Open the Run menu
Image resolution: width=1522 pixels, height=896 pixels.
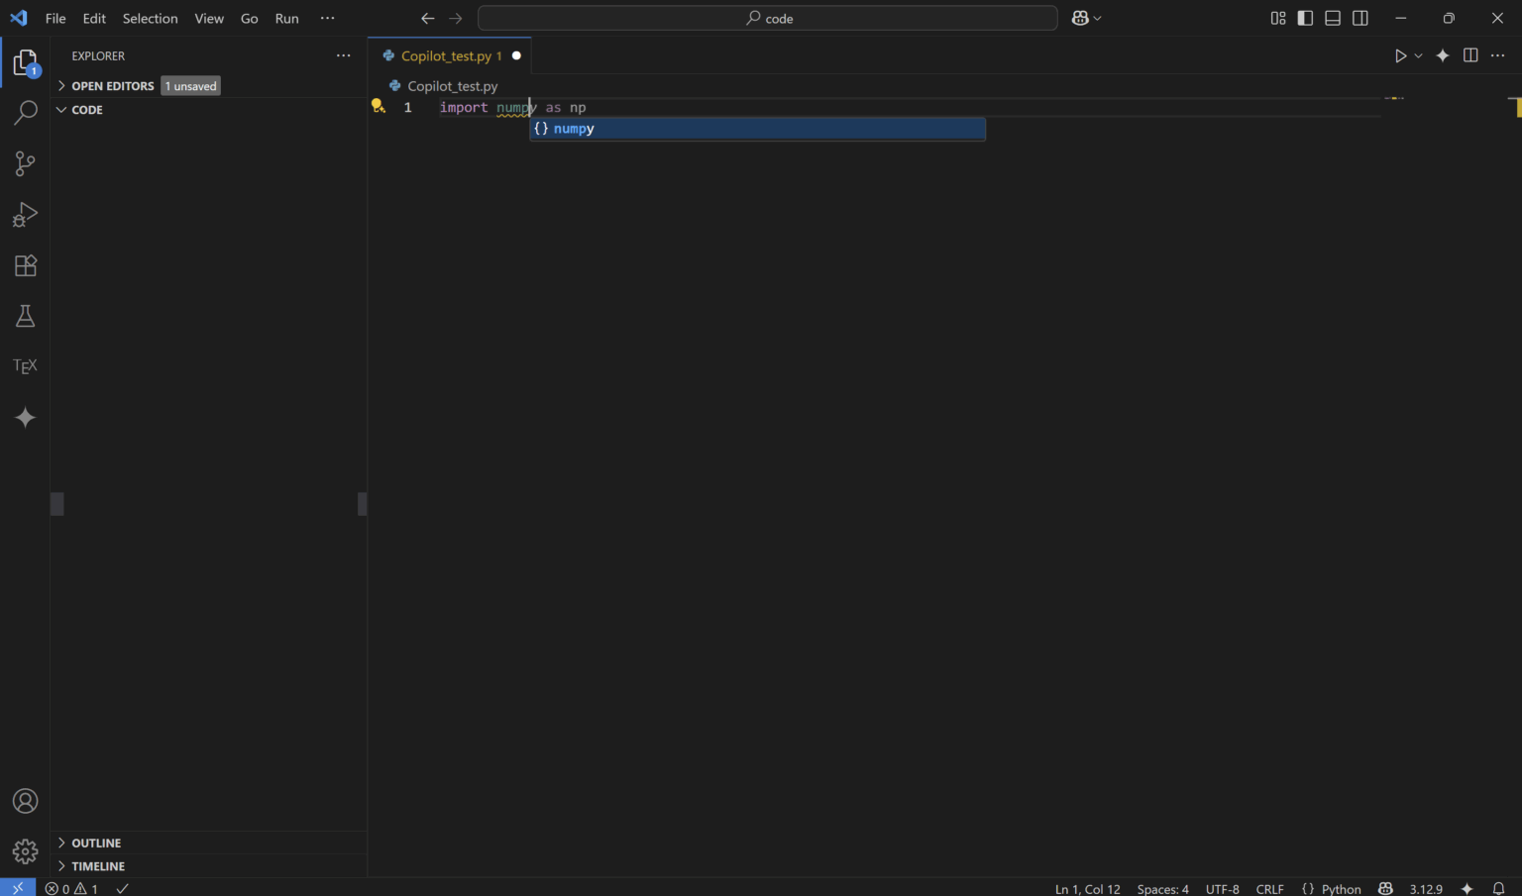click(286, 18)
